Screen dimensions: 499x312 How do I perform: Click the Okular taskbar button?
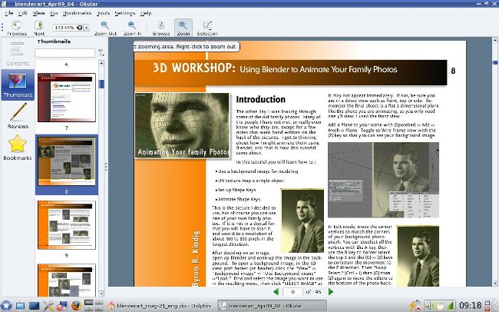pos(272,306)
